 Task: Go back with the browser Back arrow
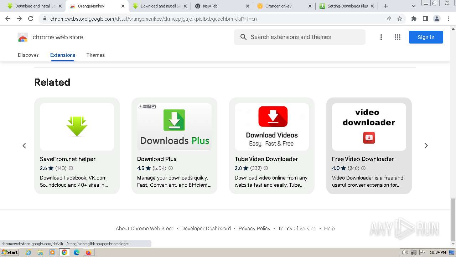[x=8, y=19]
